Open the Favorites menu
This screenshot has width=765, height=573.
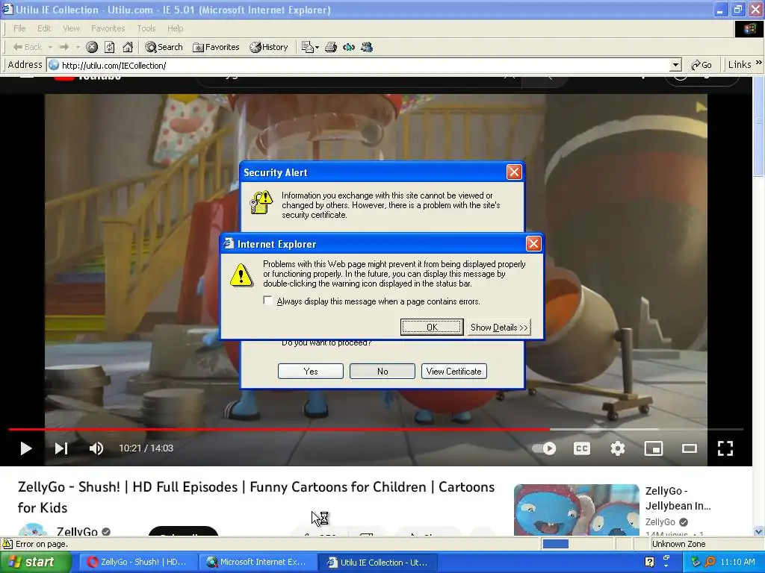[x=108, y=29]
